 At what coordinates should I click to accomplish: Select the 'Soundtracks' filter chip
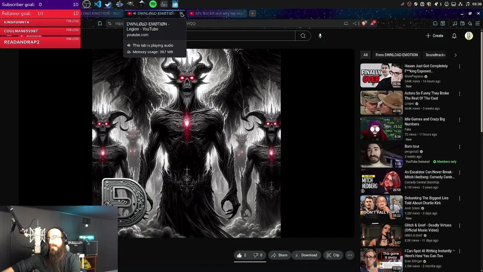(x=435, y=55)
